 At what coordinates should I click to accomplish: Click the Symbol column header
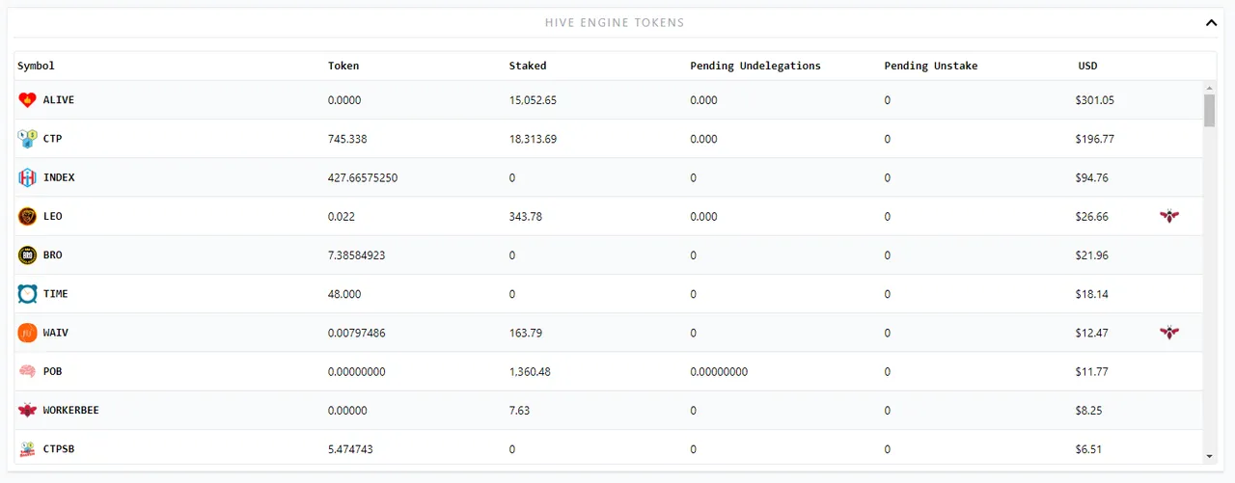36,66
